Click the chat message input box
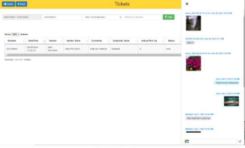Screen dimensions: 245x148 point(213,141)
